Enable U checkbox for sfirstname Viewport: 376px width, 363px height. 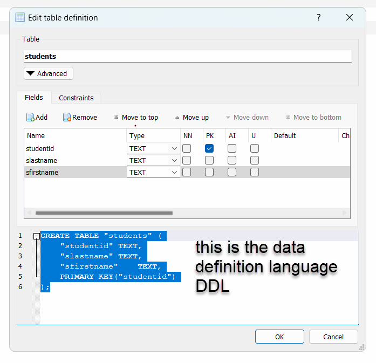point(255,172)
